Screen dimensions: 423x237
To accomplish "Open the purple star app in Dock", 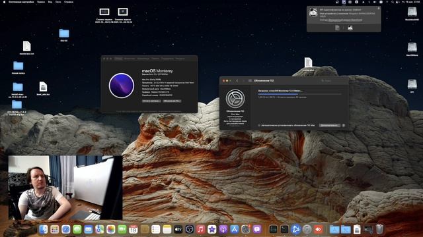I will click(x=211, y=229).
